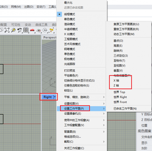This screenshot has width=152, height=151.
Task: Select 艺术风格模式 artistic display mode
Action: click(x=72, y=44)
